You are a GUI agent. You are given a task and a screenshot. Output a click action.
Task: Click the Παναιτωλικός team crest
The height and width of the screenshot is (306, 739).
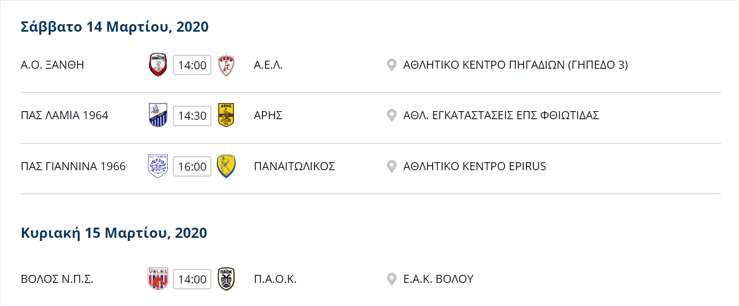pos(226,166)
